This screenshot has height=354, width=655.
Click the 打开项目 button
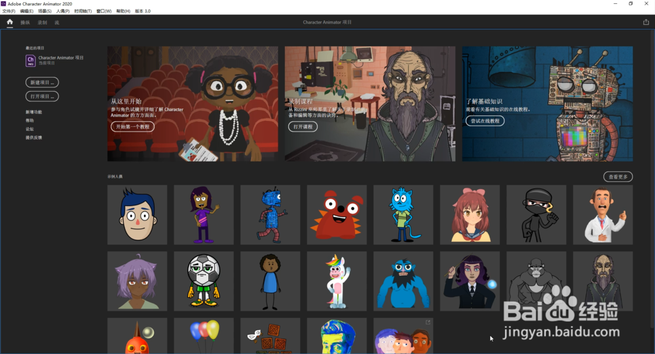tap(42, 96)
